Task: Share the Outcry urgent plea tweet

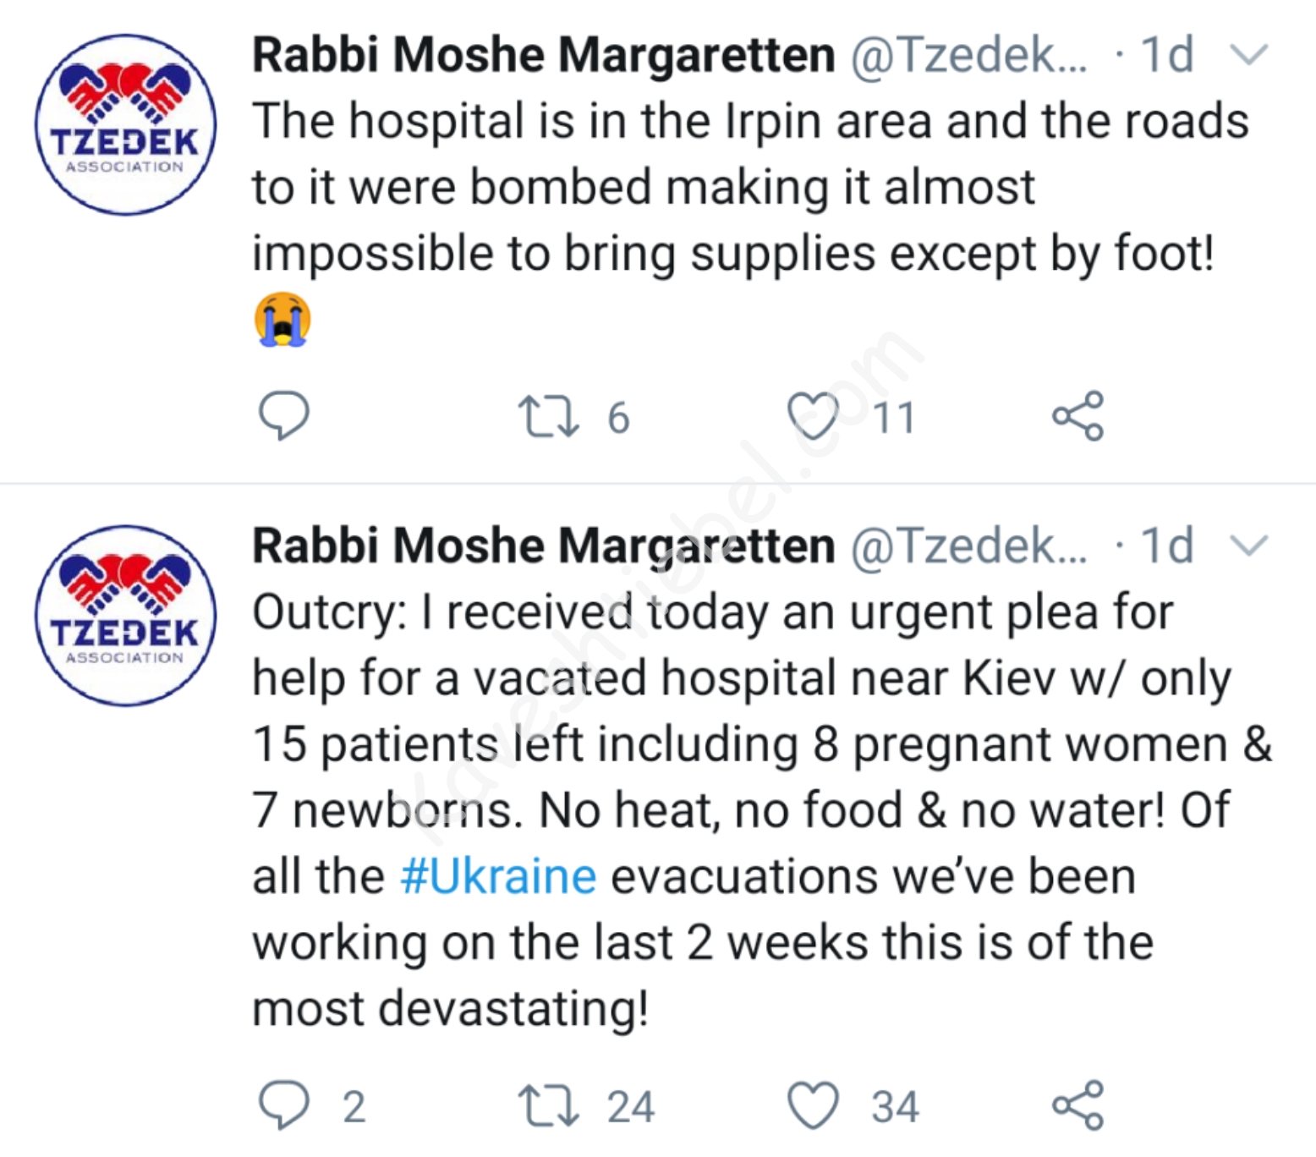Action: coord(1078,1105)
